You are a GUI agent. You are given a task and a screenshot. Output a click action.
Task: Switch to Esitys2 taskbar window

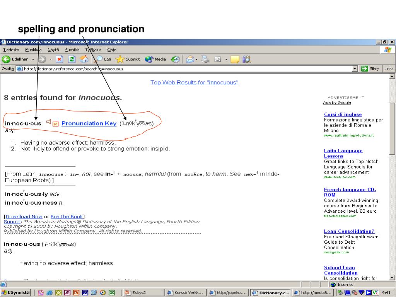pos(143,293)
